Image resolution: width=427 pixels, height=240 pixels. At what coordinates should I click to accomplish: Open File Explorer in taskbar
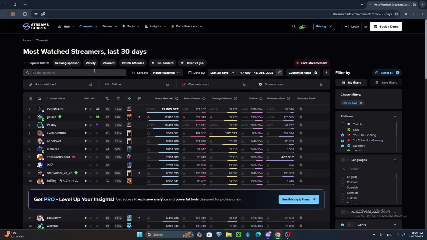(x=229, y=235)
